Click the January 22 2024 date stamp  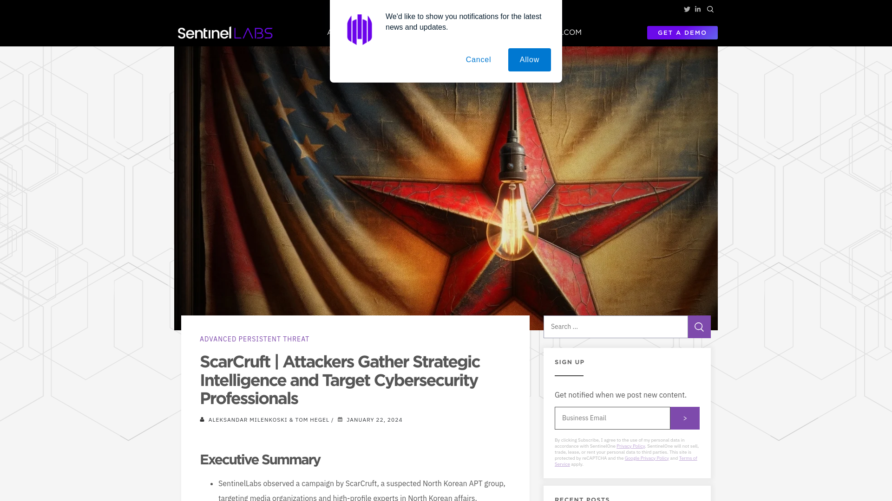click(374, 420)
